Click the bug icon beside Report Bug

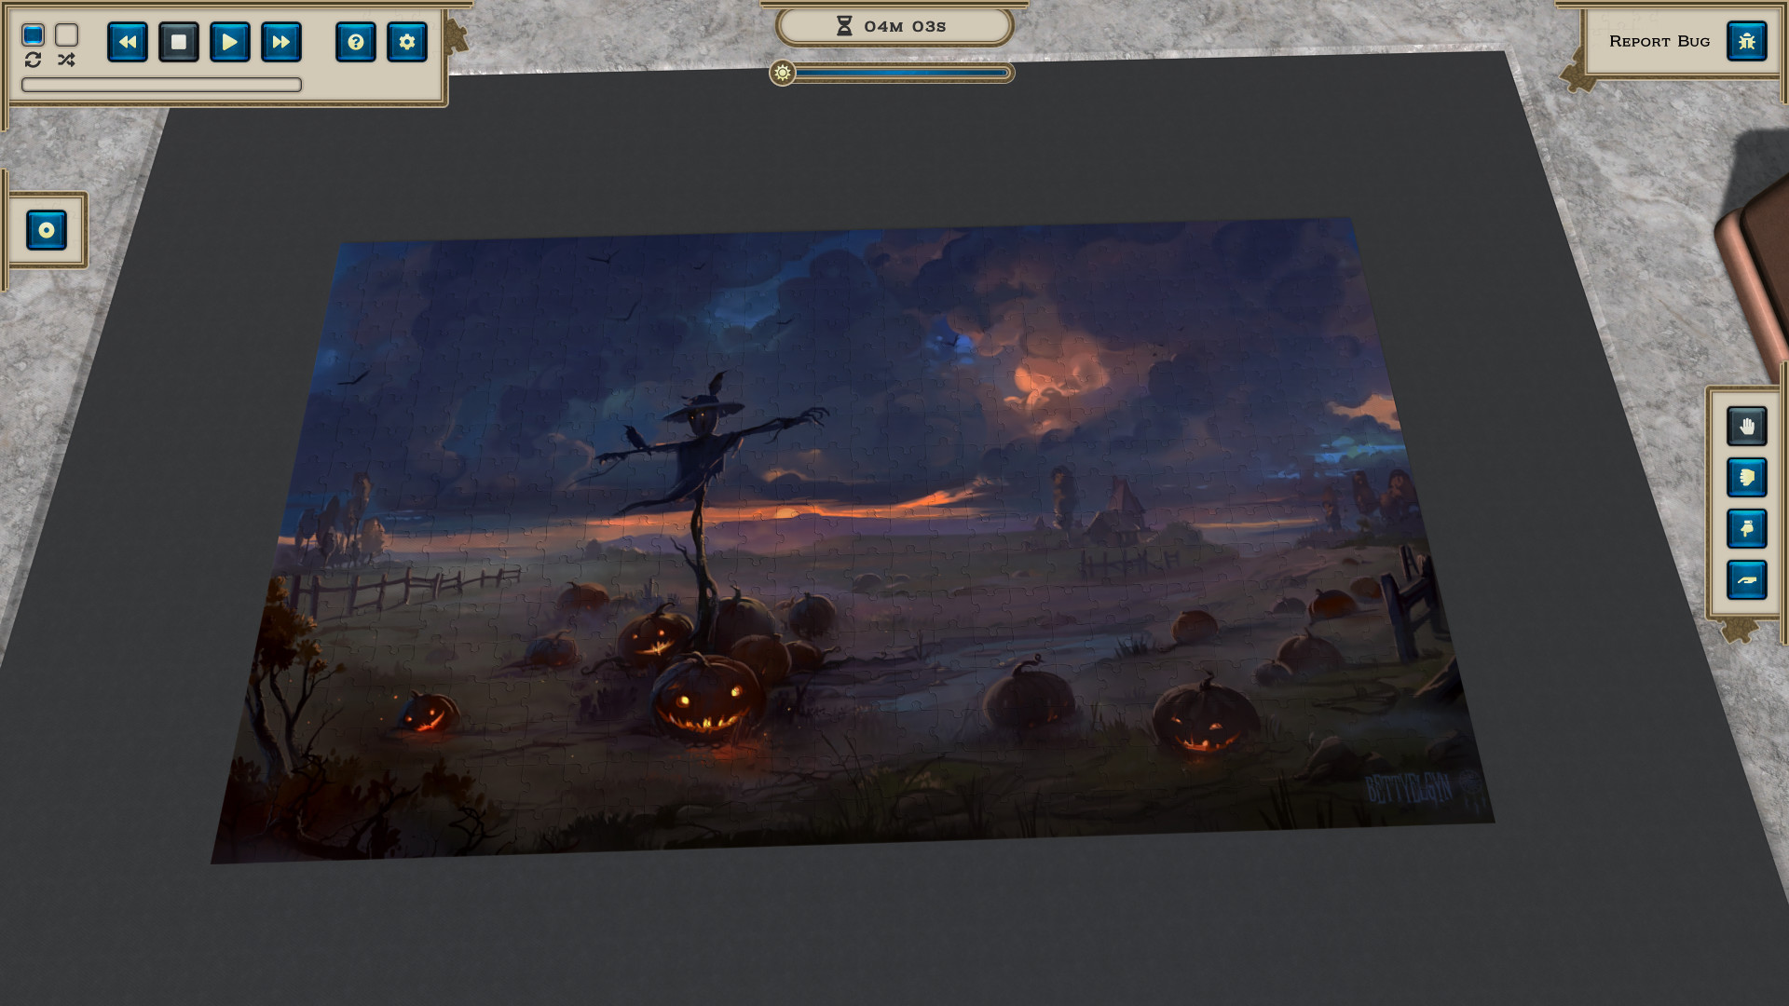tap(1747, 41)
